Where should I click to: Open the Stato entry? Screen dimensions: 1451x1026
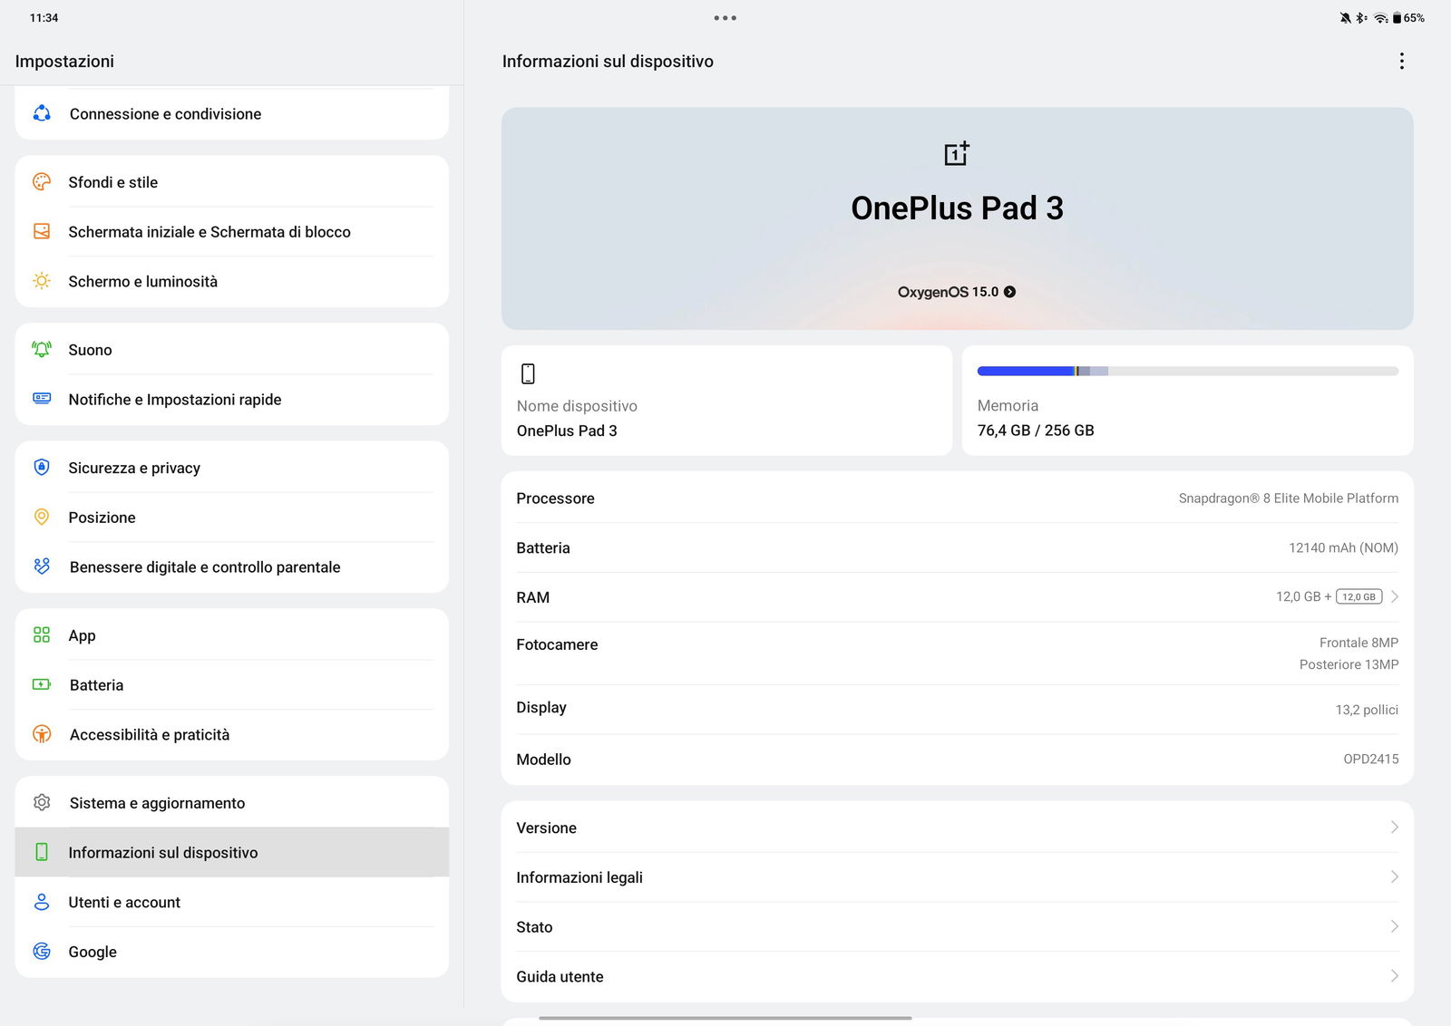957,926
